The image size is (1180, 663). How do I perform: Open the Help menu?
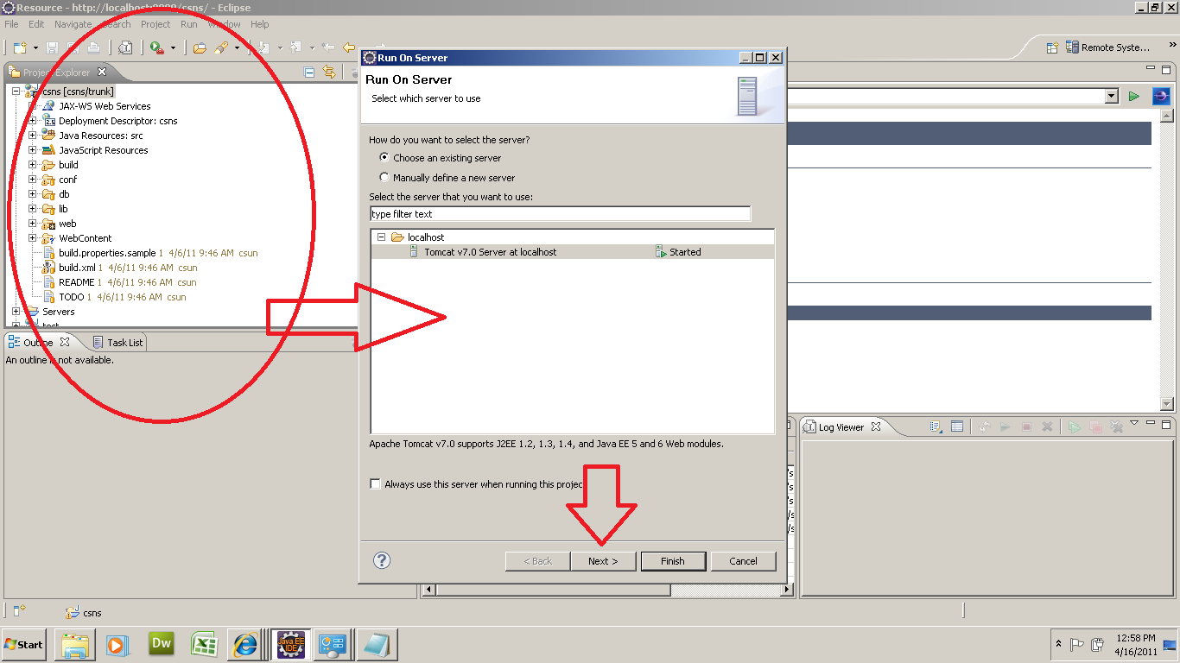click(259, 24)
